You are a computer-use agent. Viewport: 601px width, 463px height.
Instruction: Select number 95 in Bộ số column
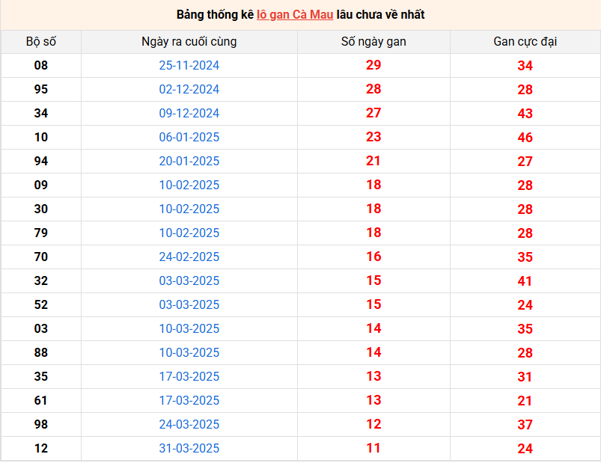coord(41,90)
